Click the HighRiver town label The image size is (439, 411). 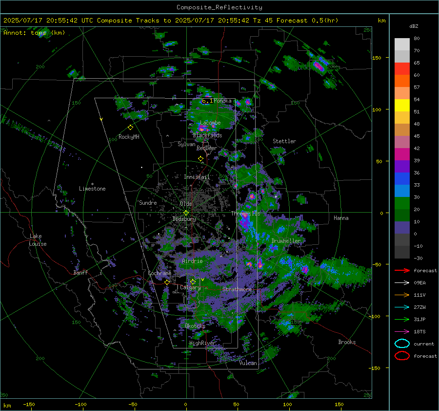click(202, 343)
